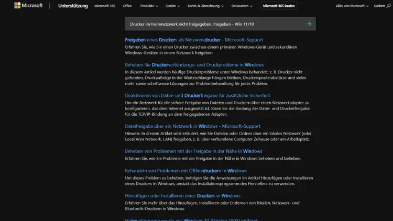Open 'Dateifreigabe über ein Netzwerk' result
This screenshot has height=221, width=393.
[192, 126]
